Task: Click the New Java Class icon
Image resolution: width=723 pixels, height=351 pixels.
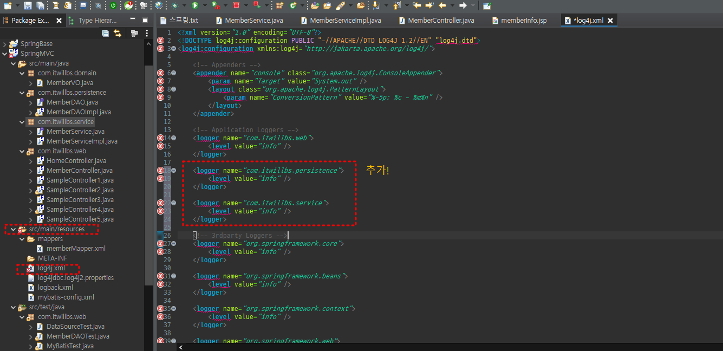Action: (x=293, y=5)
